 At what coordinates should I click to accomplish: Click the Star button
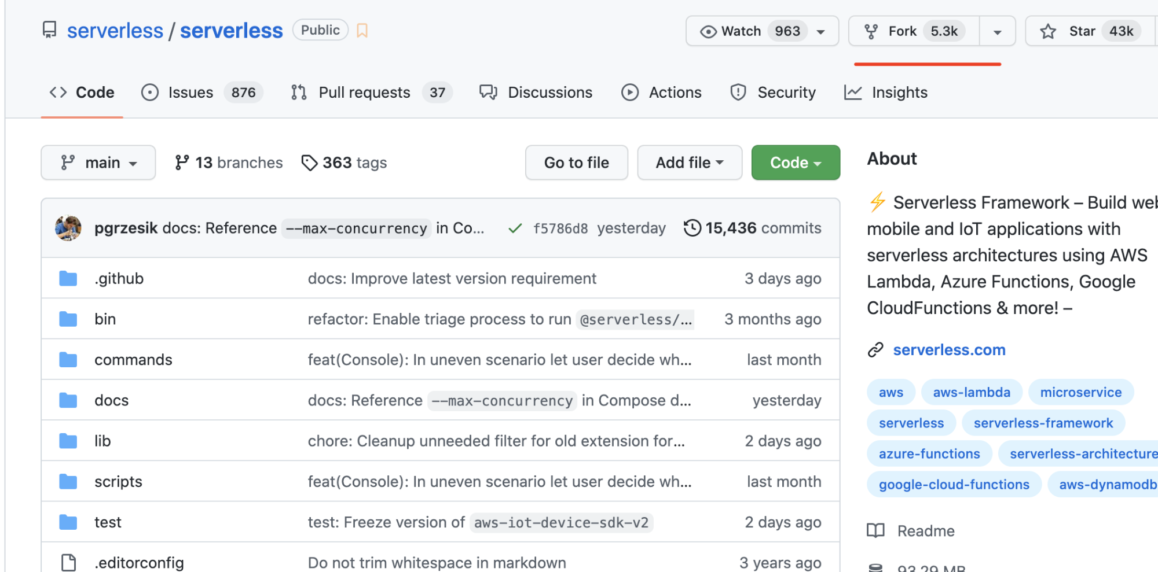1090,31
